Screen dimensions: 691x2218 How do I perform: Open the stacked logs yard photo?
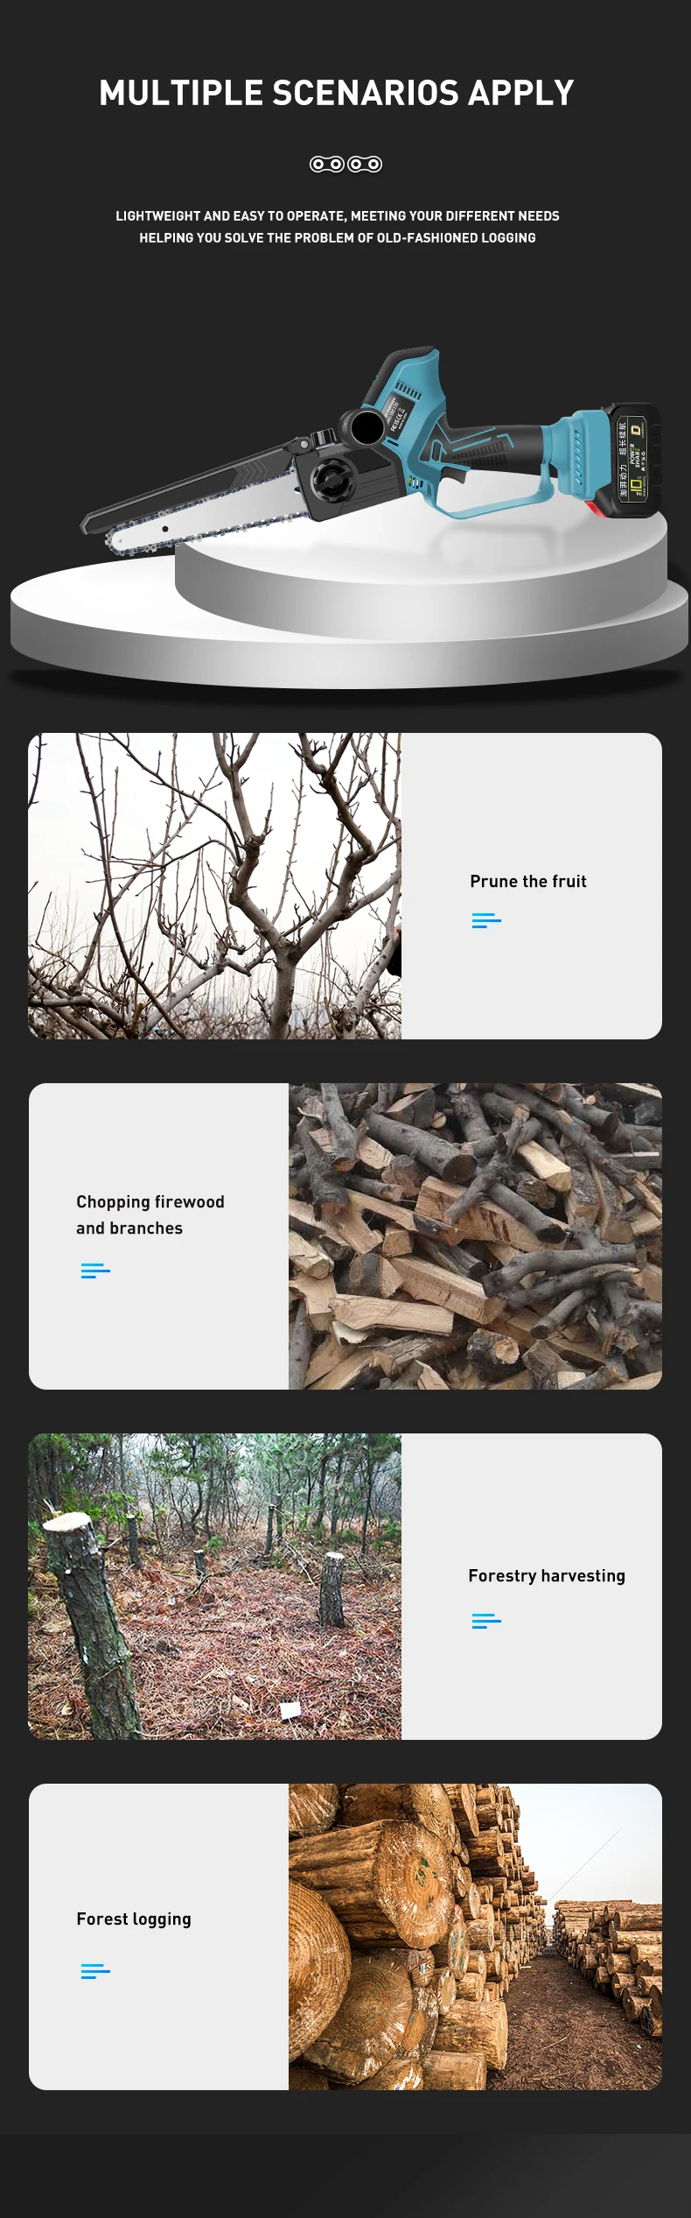point(475,1937)
